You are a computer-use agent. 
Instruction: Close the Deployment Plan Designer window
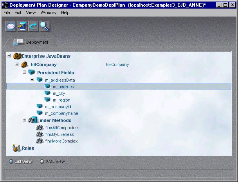pyautogui.click(x=233, y=5)
